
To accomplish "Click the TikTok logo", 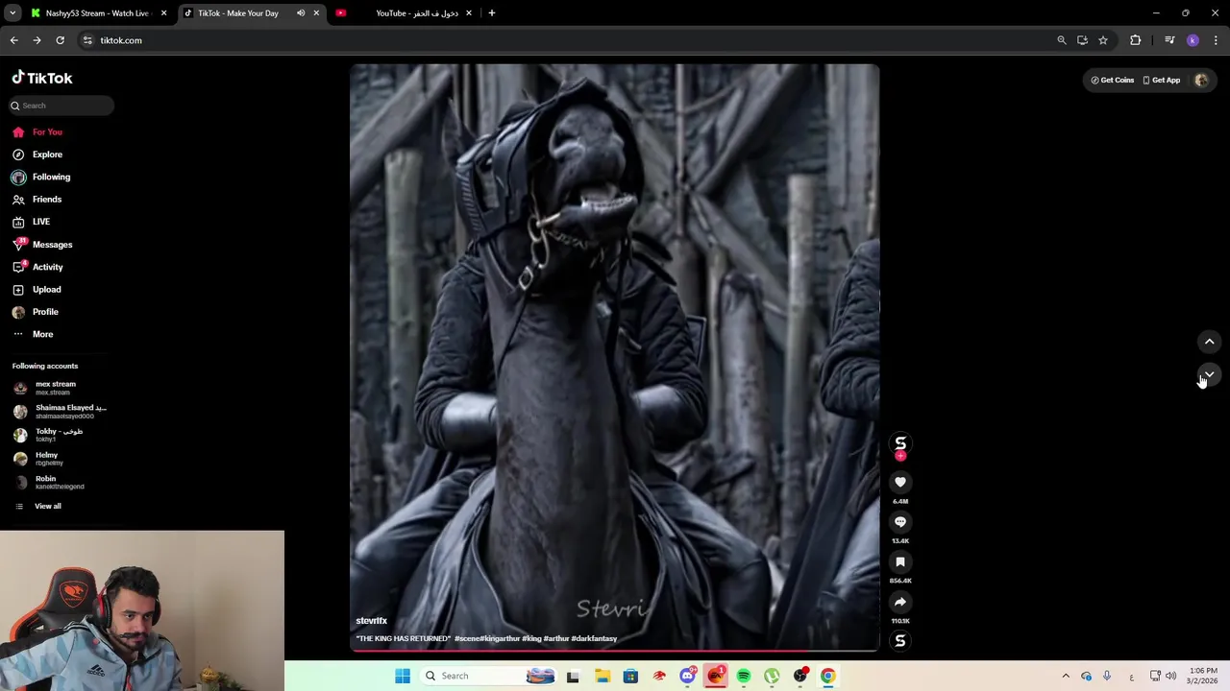I will [x=42, y=78].
